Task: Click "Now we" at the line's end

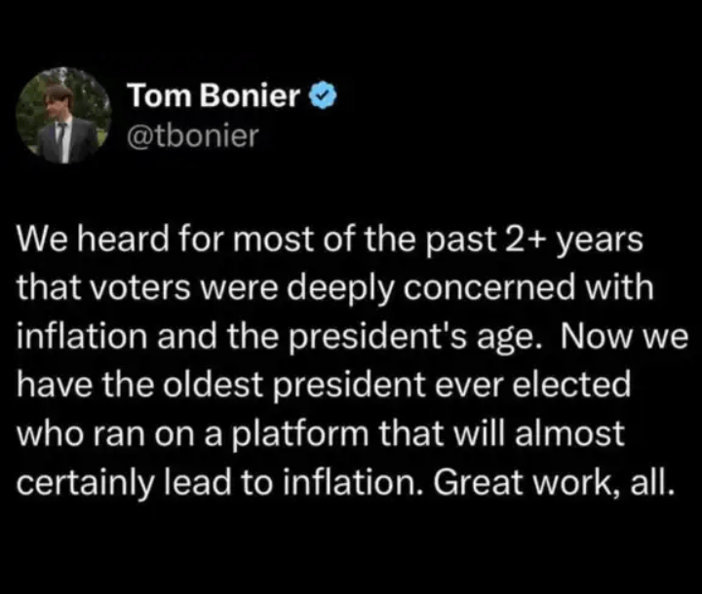Action: [624, 336]
